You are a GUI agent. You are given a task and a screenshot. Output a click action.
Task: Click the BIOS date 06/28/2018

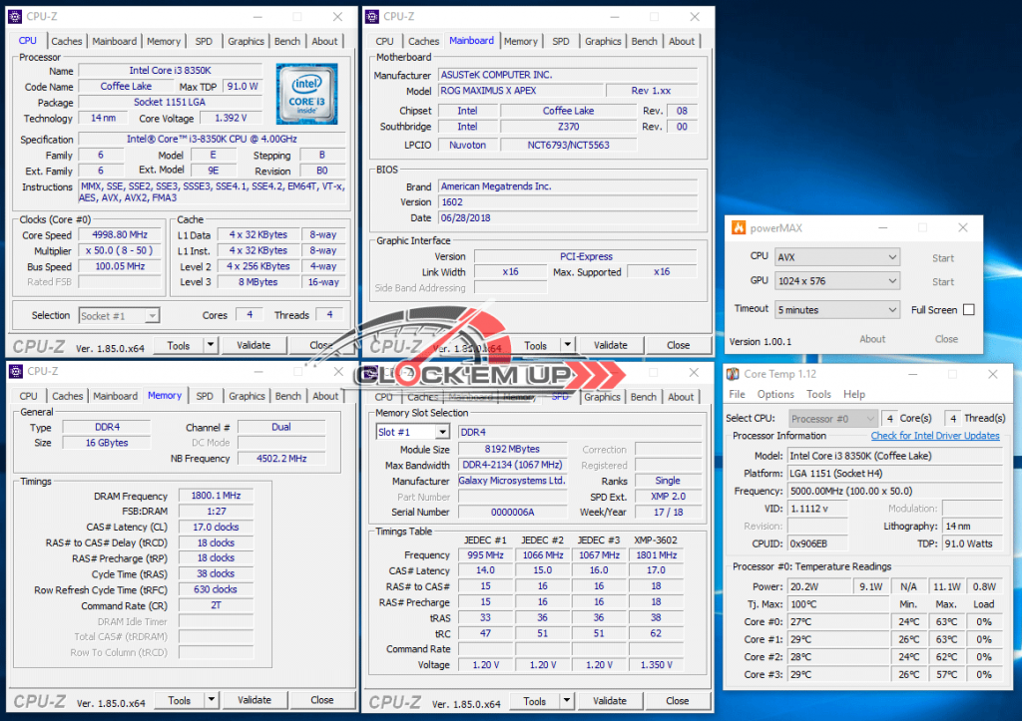(x=568, y=218)
